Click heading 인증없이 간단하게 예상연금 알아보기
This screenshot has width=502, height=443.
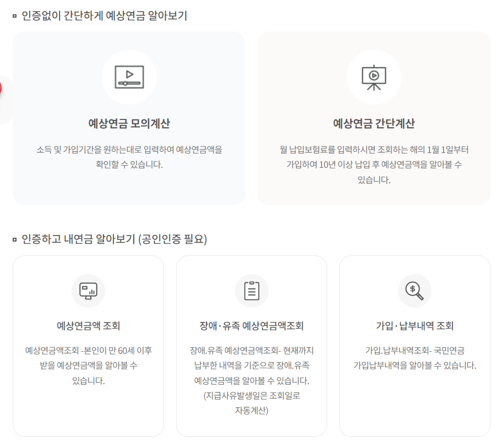coord(104,16)
